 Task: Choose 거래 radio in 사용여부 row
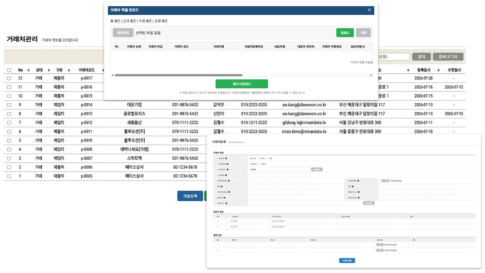click(x=251, y=158)
